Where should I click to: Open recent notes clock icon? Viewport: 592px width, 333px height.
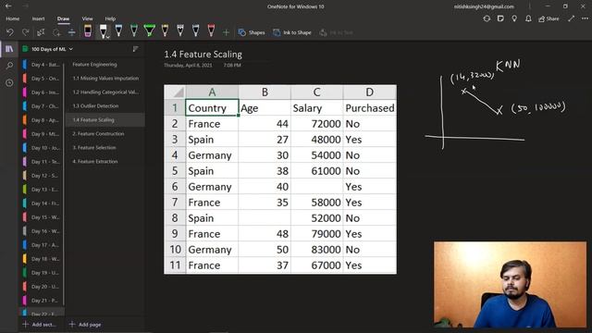click(9, 82)
